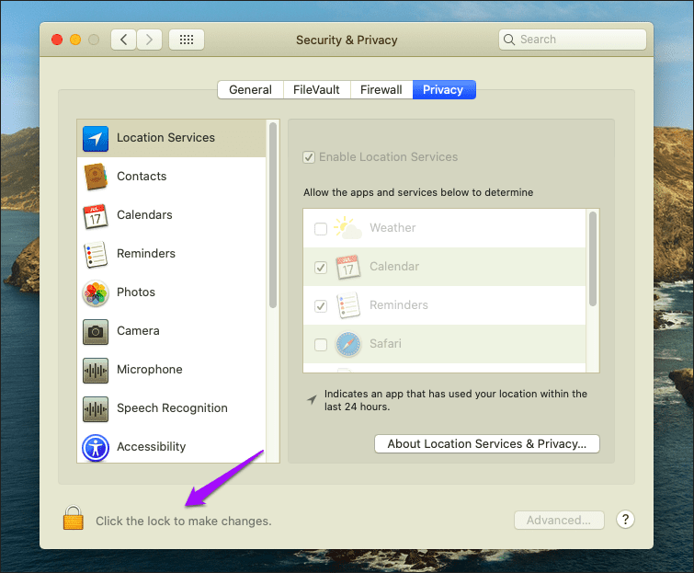This screenshot has width=694, height=573.
Task: Select Calendars text in the sidebar
Action: (144, 215)
